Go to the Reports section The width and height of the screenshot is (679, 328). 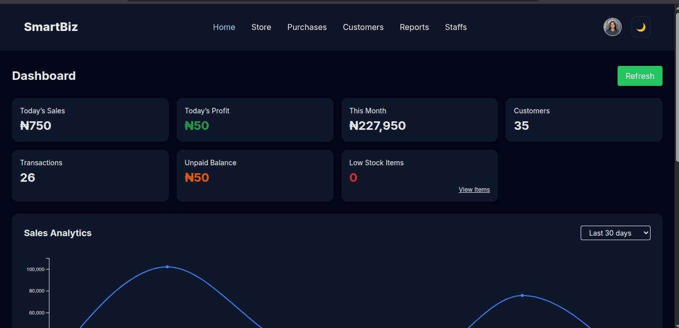tap(414, 27)
